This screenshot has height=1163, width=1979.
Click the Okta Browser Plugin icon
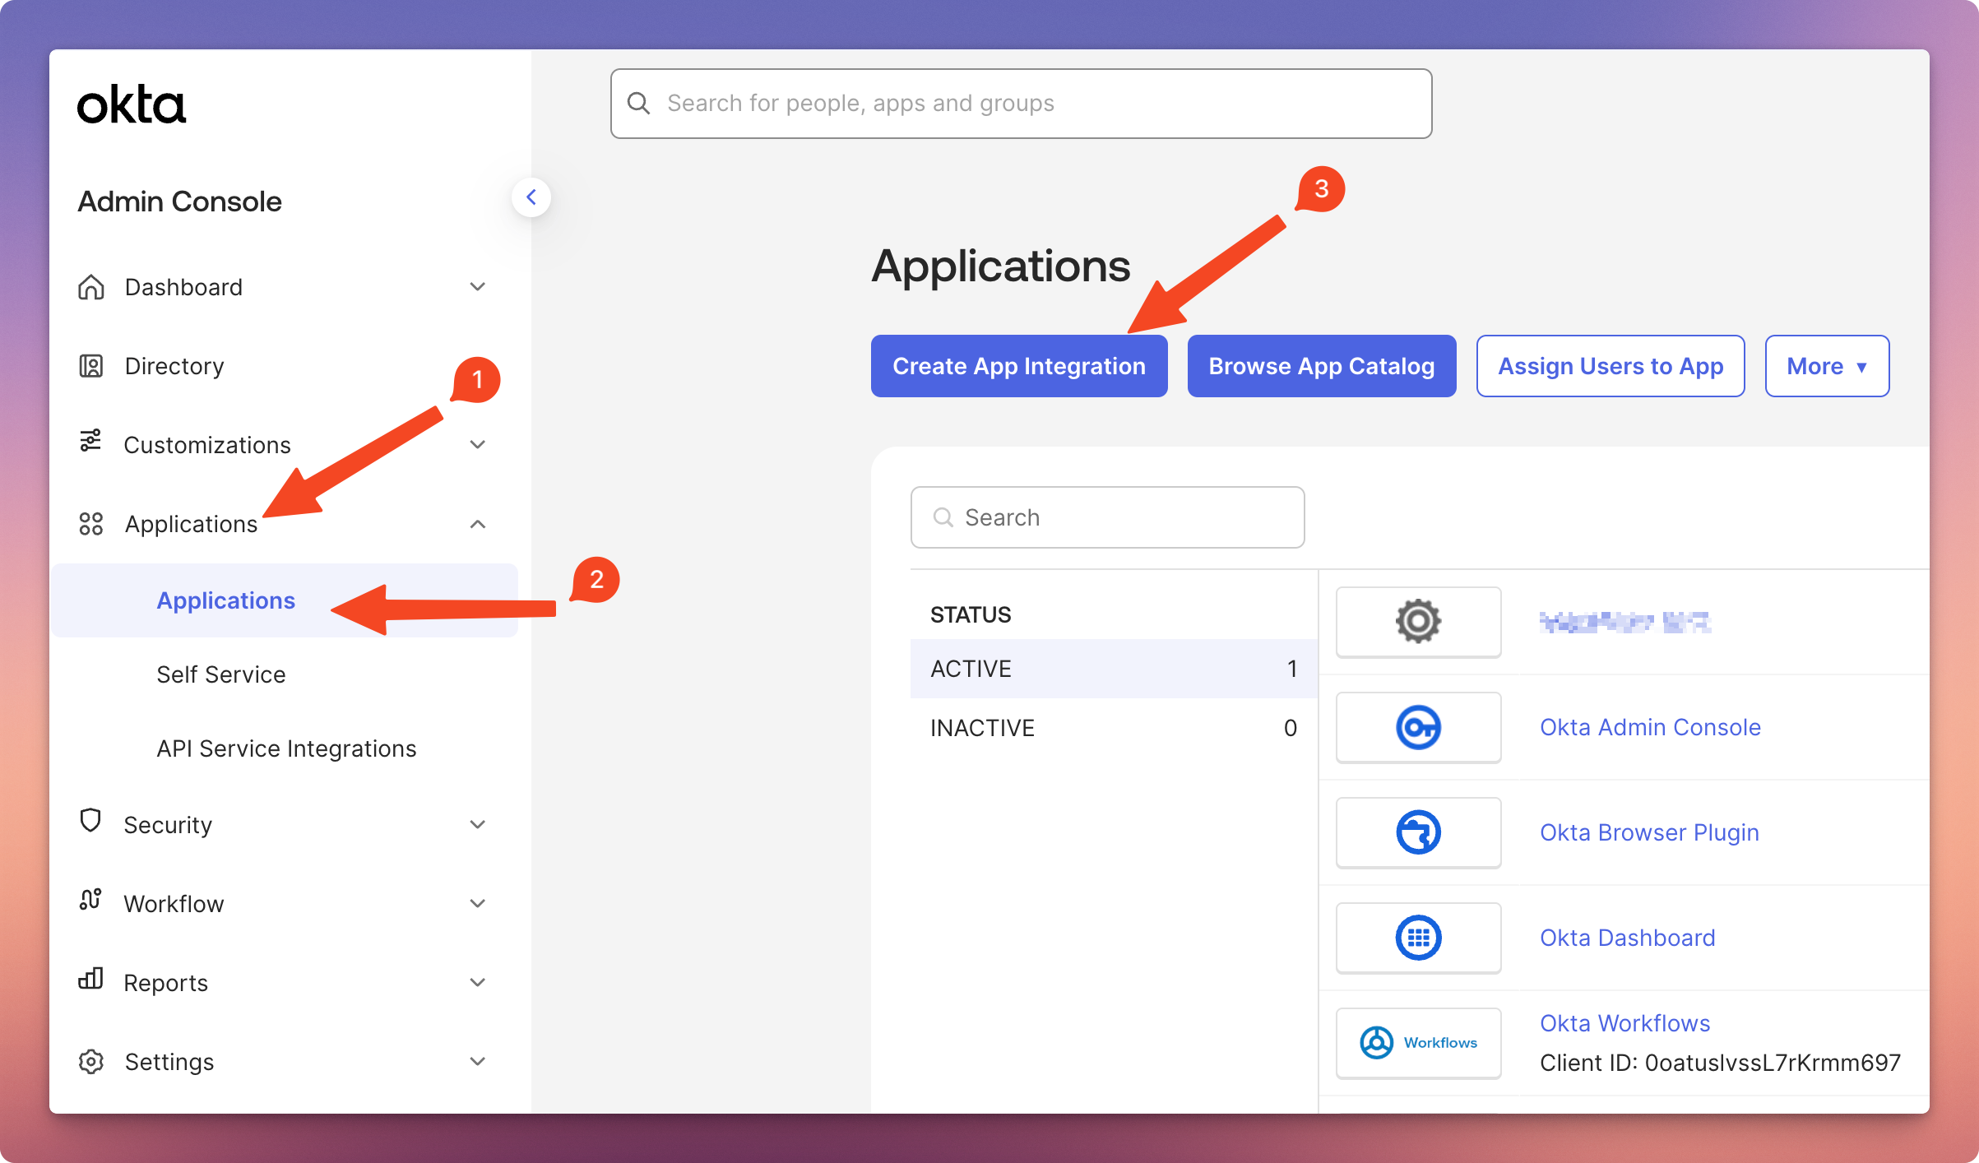coord(1418,832)
